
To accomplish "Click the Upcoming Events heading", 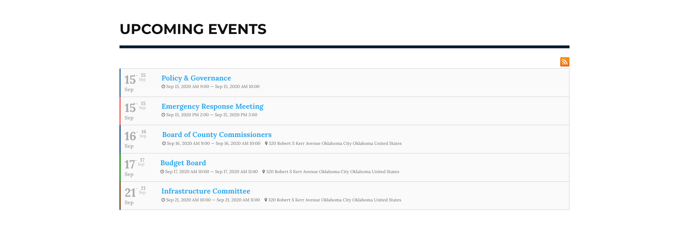I will (193, 29).
